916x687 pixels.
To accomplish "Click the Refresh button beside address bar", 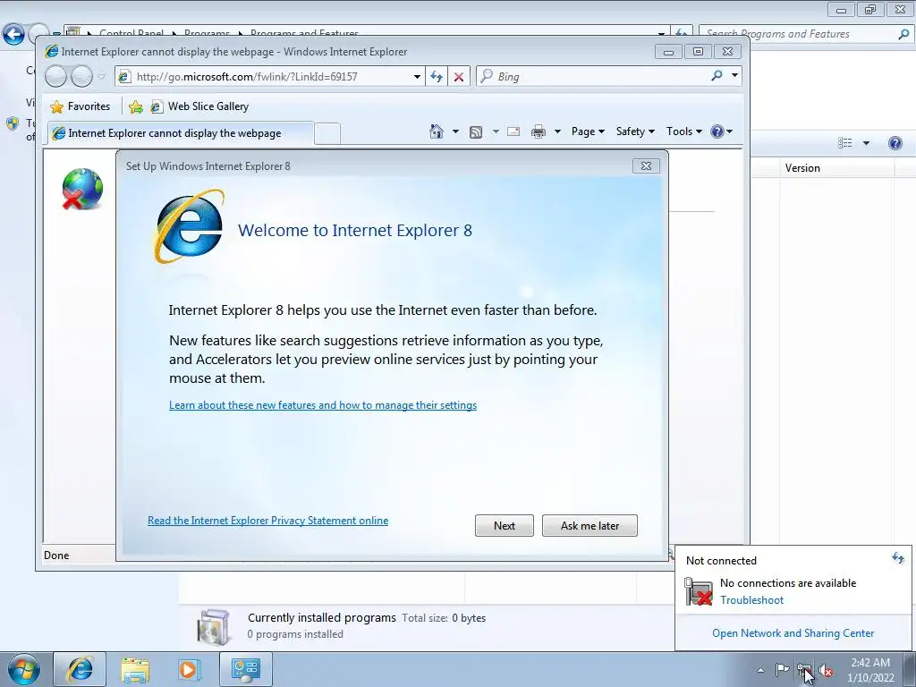I will pyautogui.click(x=437, y=77).
